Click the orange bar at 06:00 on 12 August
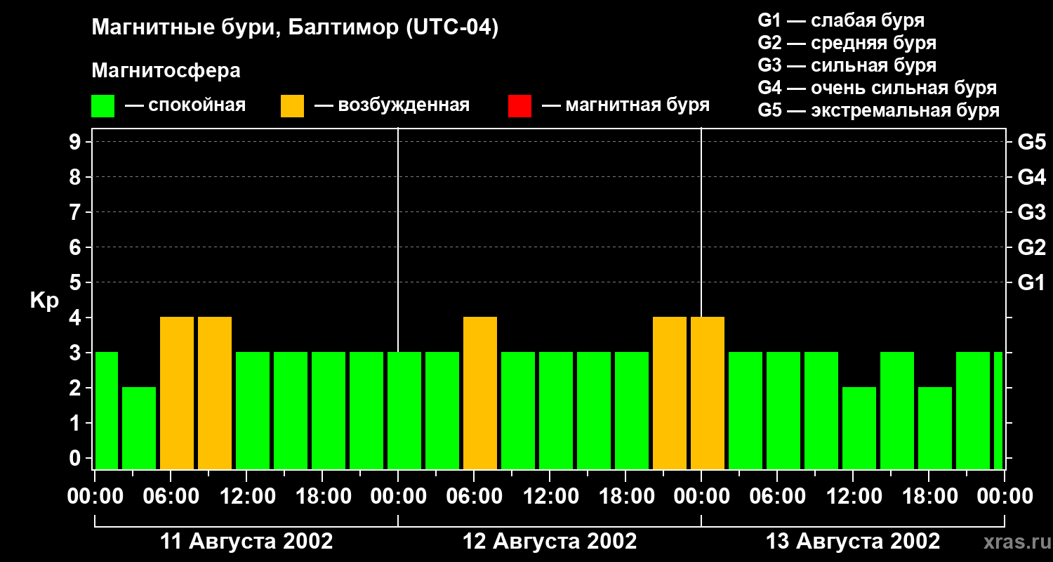This screenshot has width=1053, height=562. [480, 392]
